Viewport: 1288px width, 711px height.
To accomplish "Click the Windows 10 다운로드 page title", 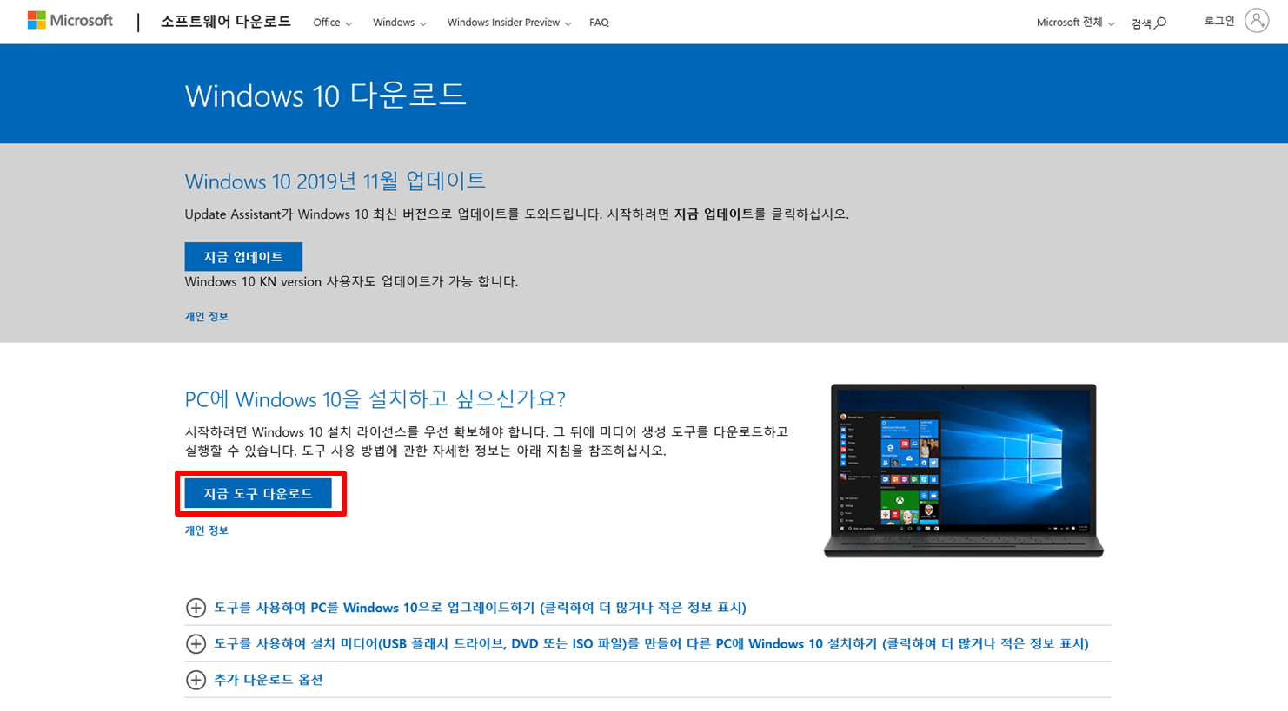I will tap(325, 95).
